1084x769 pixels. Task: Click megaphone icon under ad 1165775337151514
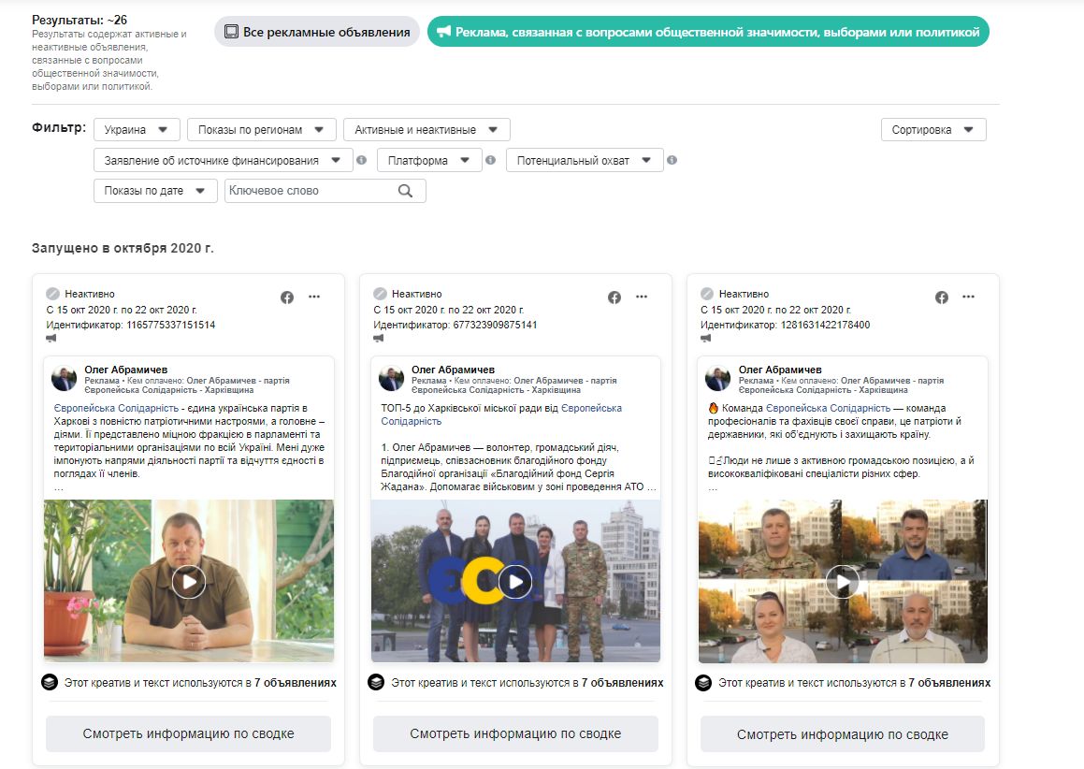[51, 338]
